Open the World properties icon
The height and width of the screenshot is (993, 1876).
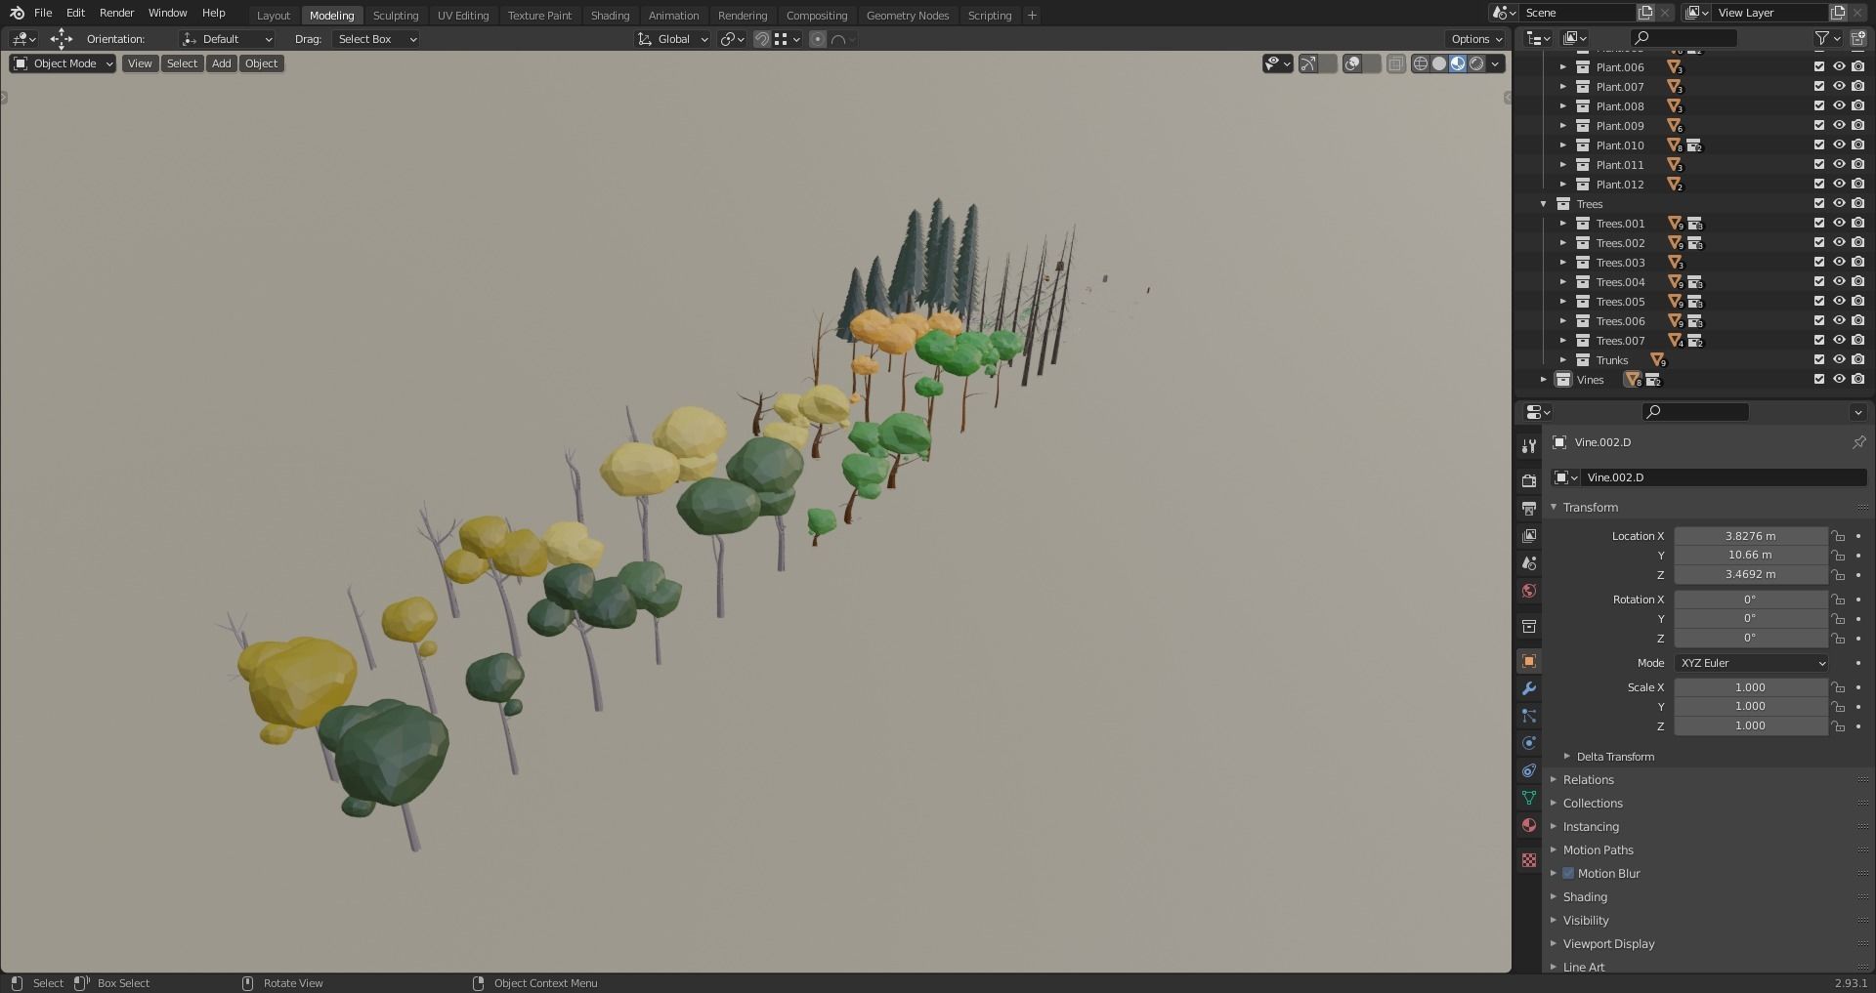(1529, 591)
